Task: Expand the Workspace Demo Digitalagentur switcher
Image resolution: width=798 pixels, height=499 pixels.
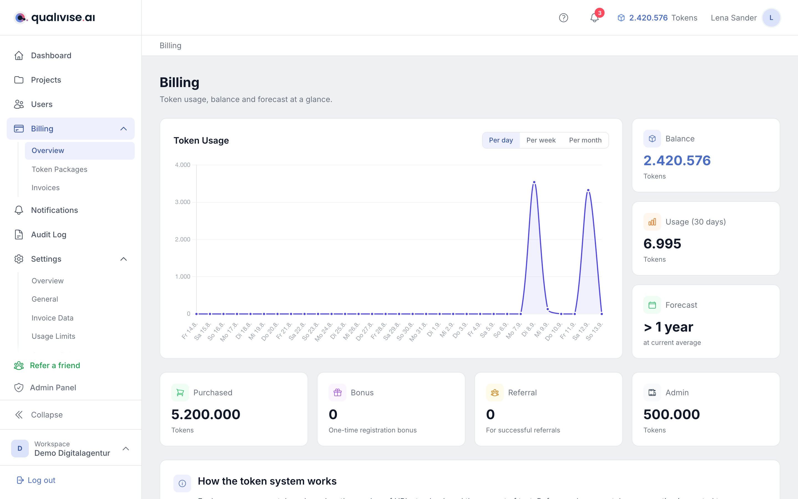Action: [71, 449]
